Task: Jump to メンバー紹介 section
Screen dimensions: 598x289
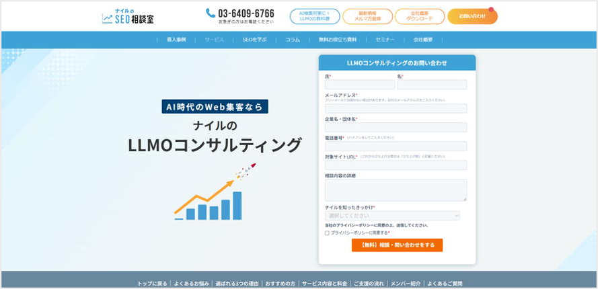Action: point(406,284)
